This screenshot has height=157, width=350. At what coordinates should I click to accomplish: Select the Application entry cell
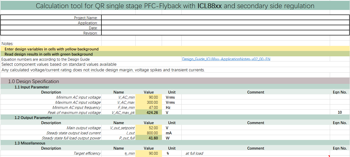tap(225, 23)
